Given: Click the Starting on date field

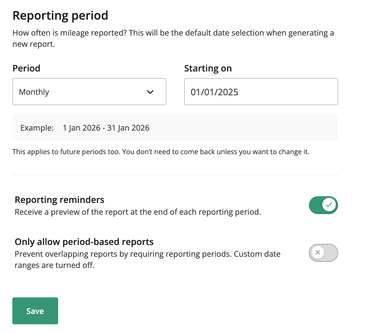Looking at the screenshot, I should [x=261, y=92].
